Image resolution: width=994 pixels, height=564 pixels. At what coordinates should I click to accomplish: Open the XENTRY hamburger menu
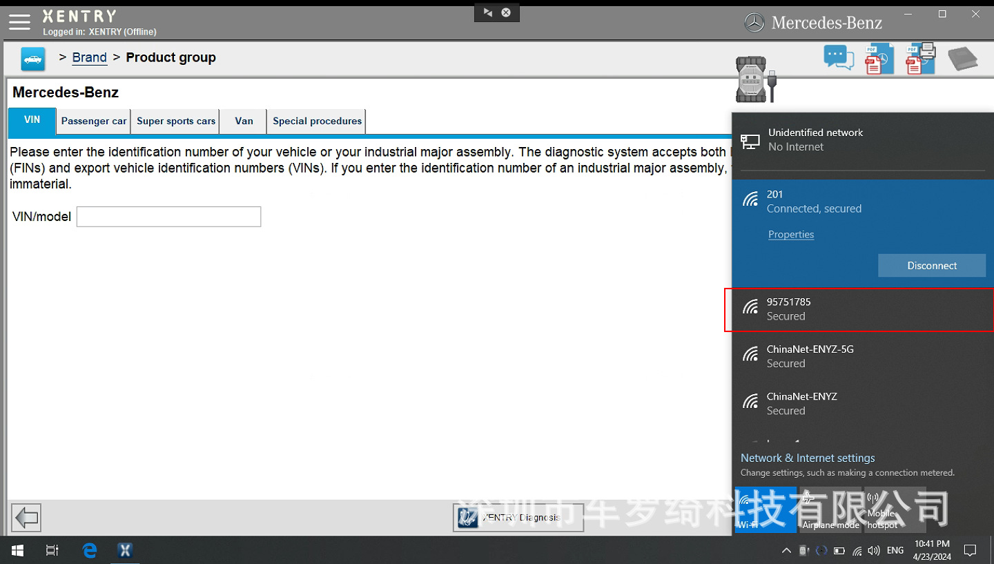[19, 22]
